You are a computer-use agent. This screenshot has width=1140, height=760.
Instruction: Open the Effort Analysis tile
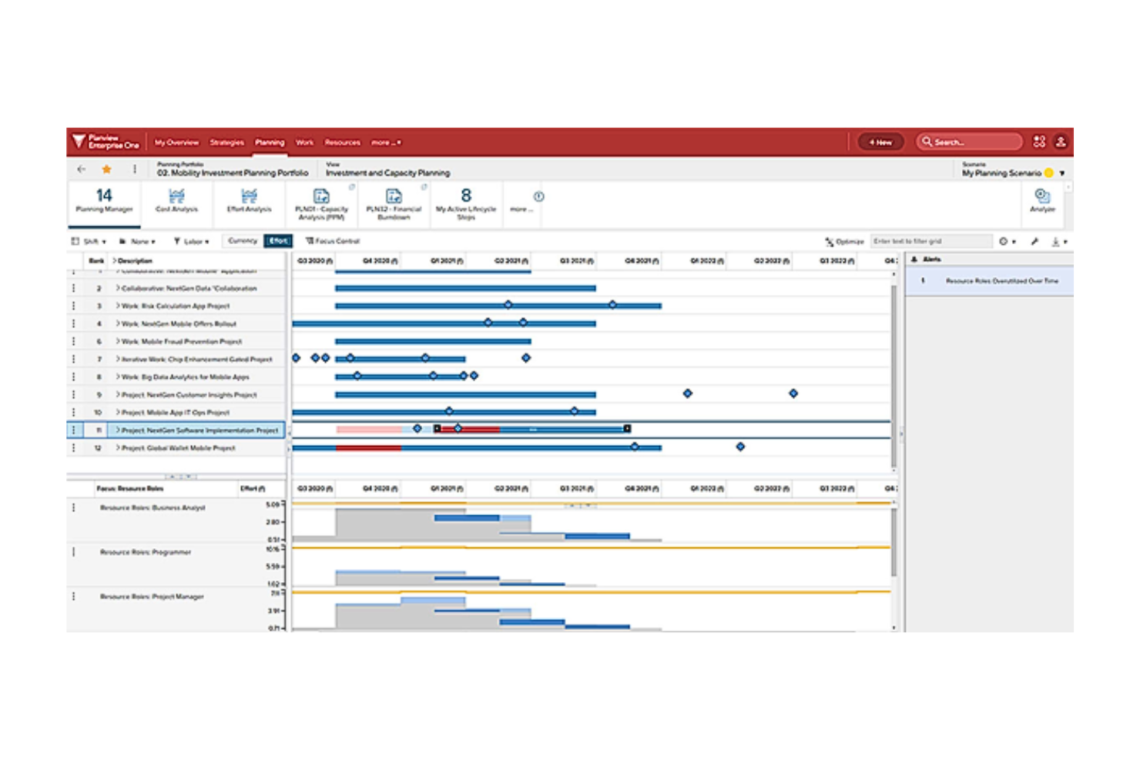[x=249, y=203]
